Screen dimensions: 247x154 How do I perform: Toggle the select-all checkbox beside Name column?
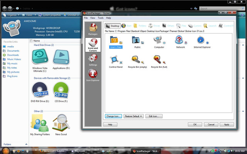pyautogui.click(x=31, y=41)
